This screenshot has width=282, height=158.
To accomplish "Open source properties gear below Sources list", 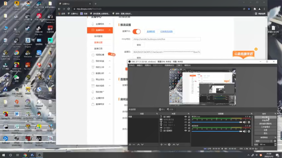I will click(169, 145).
